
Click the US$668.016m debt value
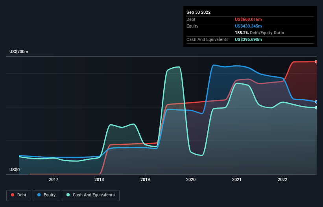[248, 19]
